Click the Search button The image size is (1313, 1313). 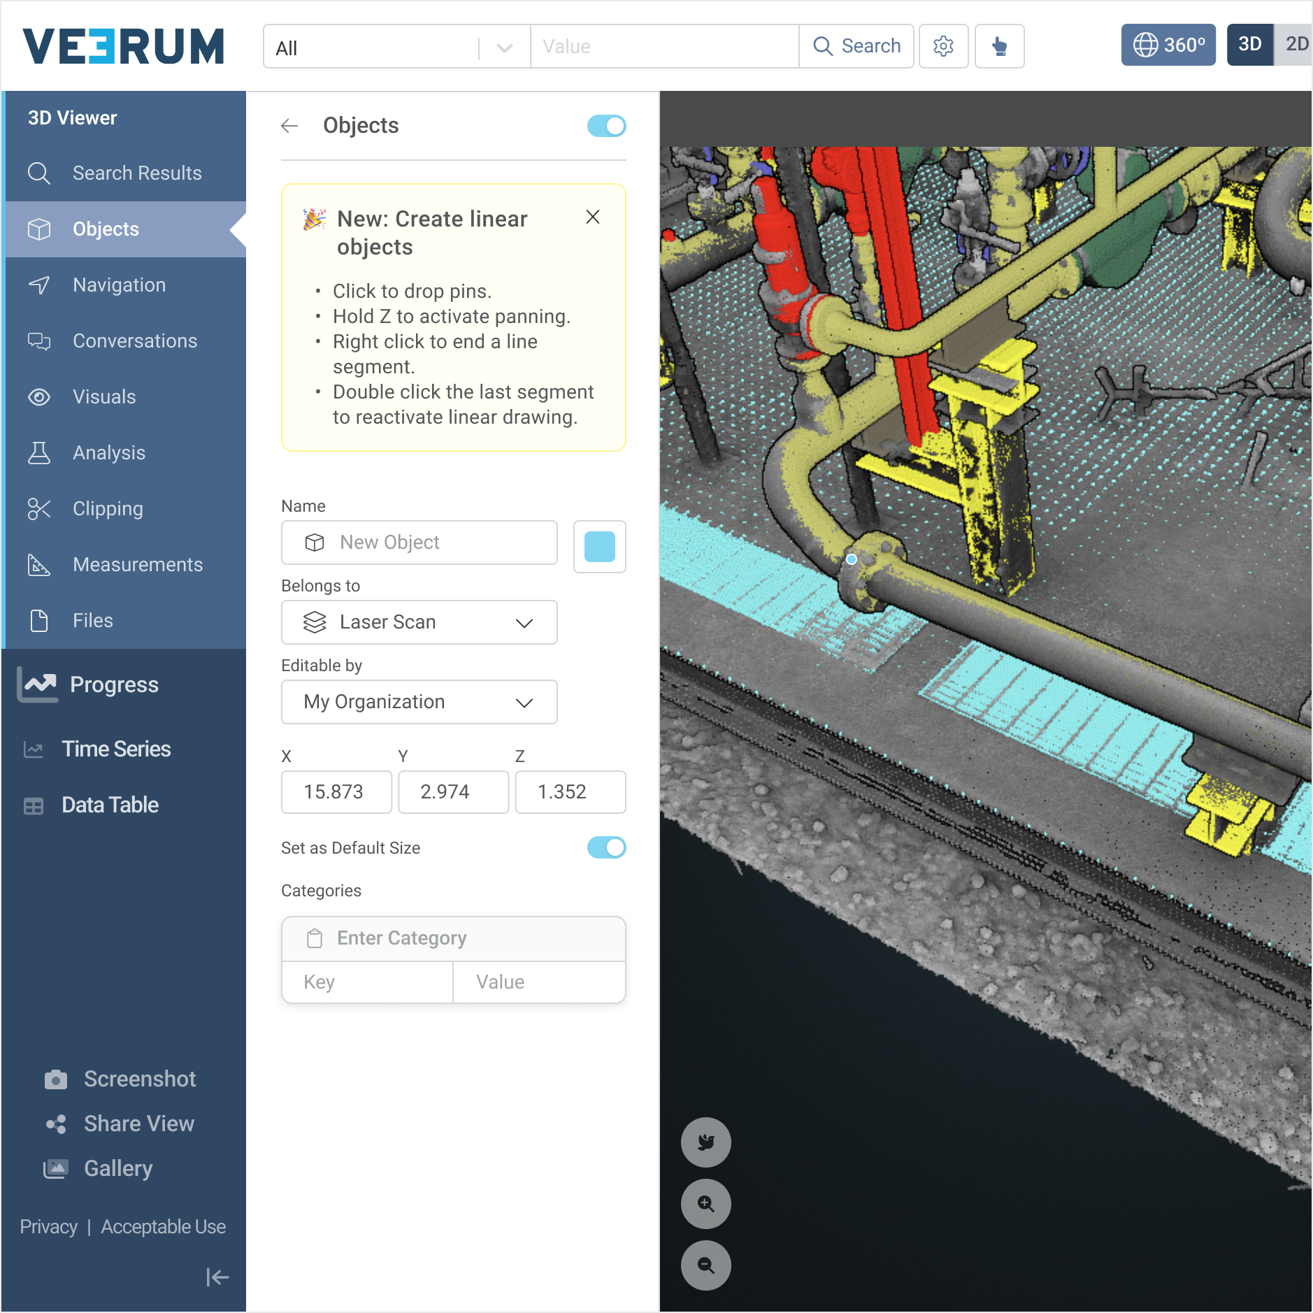[x=856, y=46]
